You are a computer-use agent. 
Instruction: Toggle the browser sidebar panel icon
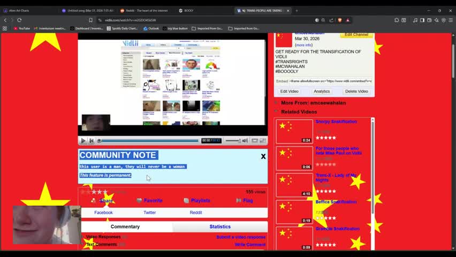click(x=422, y=20)
